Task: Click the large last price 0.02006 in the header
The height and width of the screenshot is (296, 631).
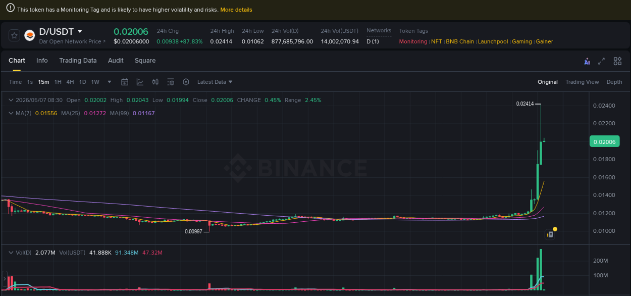Action: [x=131, y=31]
